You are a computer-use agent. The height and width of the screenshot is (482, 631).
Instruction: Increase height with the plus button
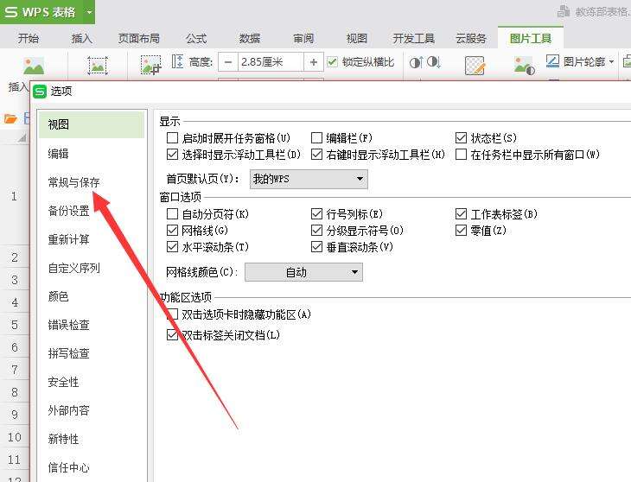tap(314, 62)
